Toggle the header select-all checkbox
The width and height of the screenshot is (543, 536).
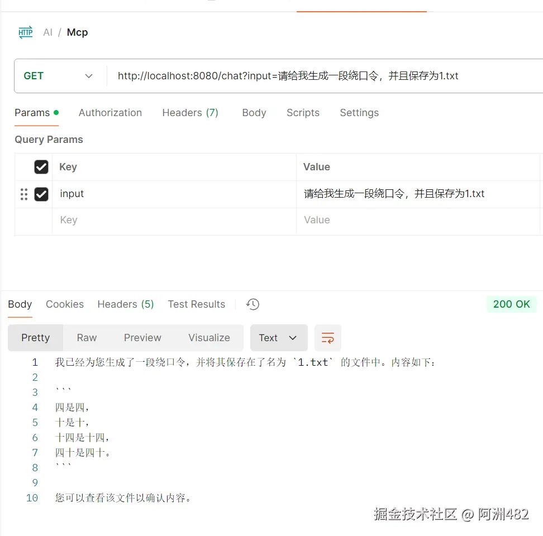[41, 167]
